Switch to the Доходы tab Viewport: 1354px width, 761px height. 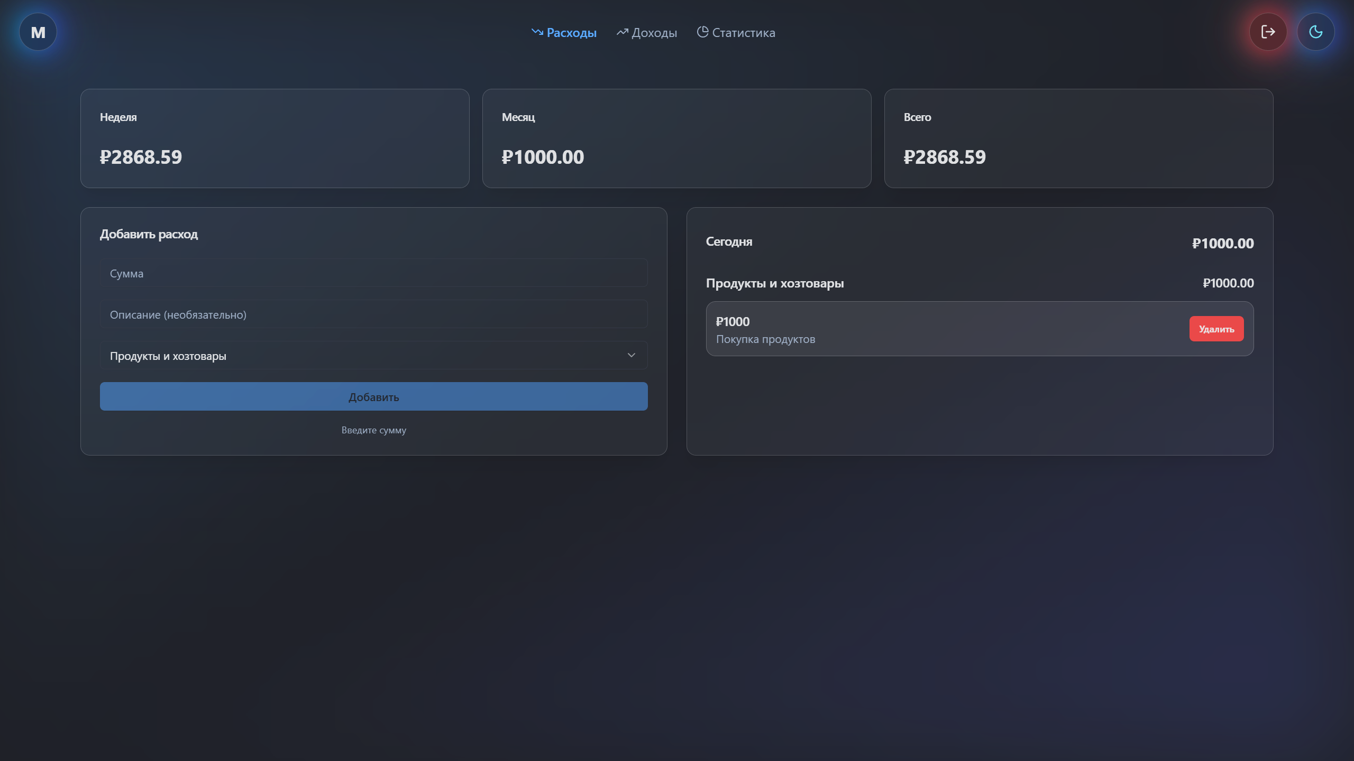pos(654,33)
